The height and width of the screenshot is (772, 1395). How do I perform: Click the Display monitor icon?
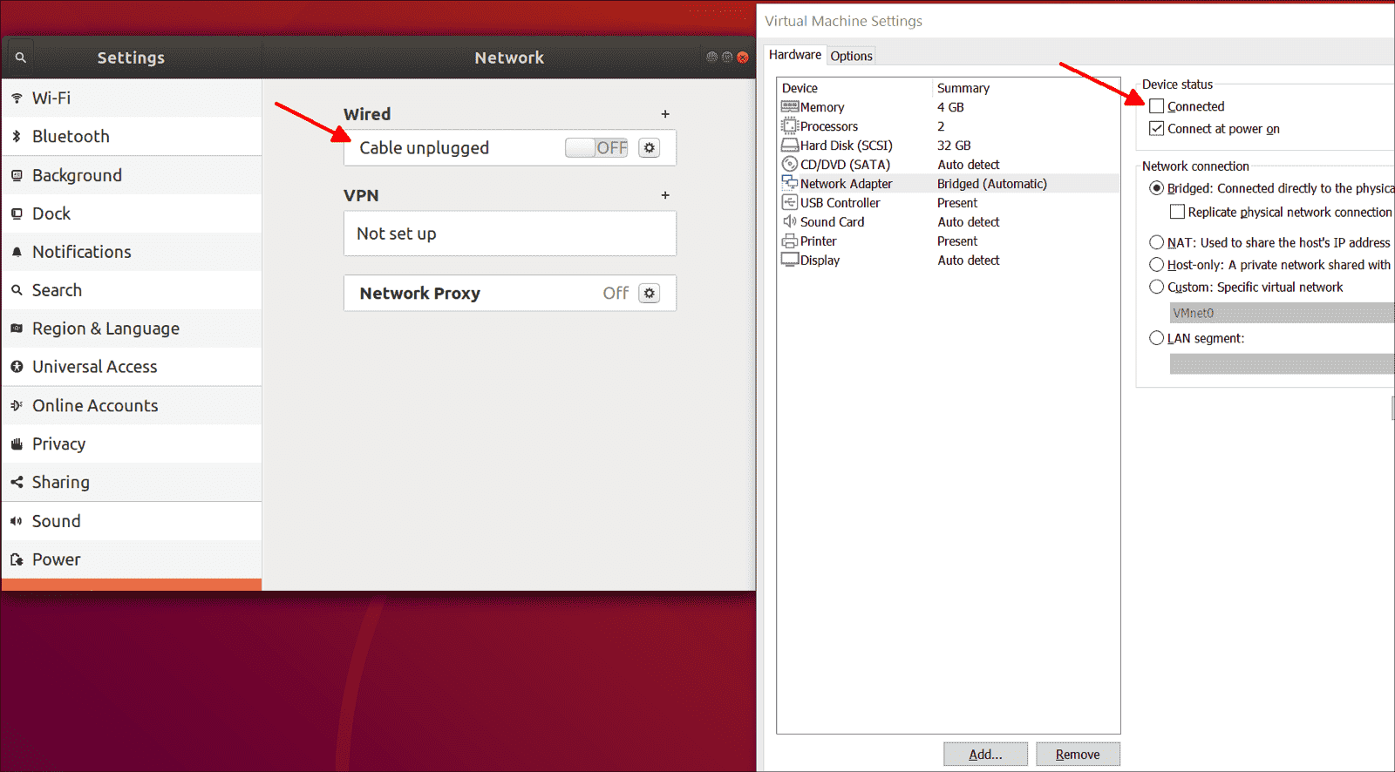pyautogui.click(x=790, y=260)
